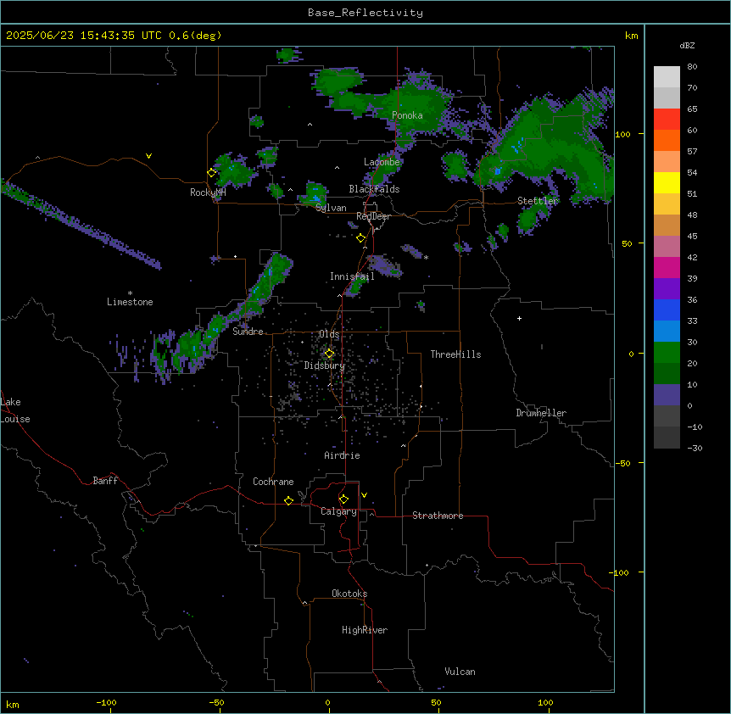731x714 pixels.
Task: Click the legend value 45
Action: 692,237
